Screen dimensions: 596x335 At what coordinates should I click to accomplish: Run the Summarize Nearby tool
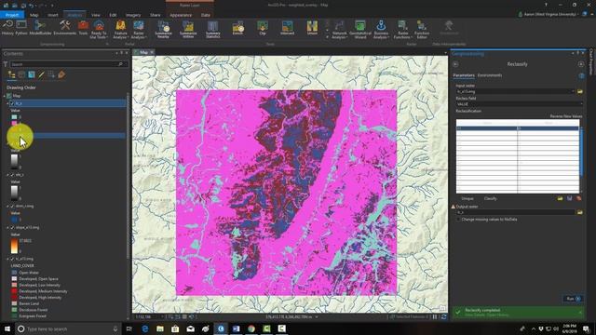click(x=163, y=30)
